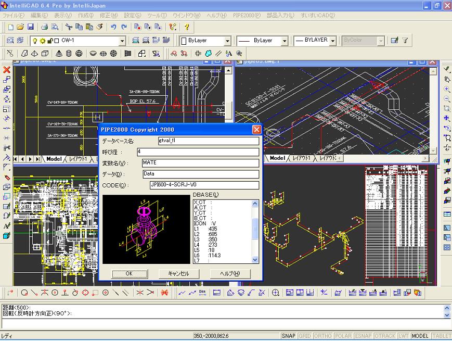This screenshot has height=341, width=452.
Task: Toggle MODEL space in the status bar
Action: pyautogui.click(x=420, y=336)
